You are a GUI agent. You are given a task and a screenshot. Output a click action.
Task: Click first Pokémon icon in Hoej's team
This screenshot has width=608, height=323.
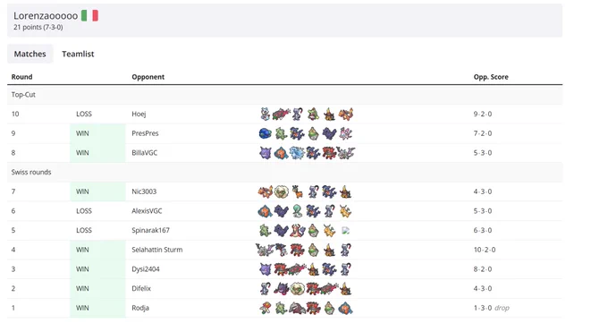pyautogui.click(x=266, y=114)
